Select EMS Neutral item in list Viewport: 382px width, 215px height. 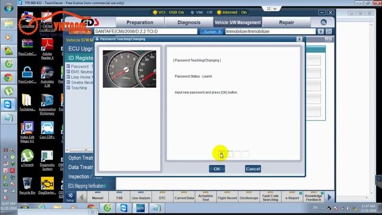(80, 72)
